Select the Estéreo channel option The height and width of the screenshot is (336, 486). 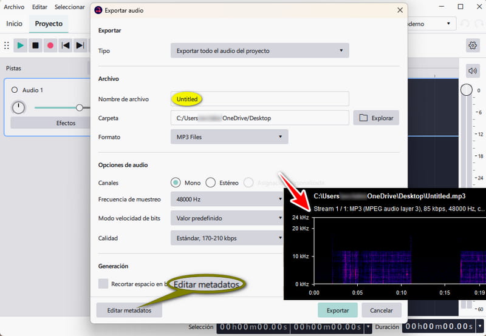pyautogui.click(x=210, y=183)
